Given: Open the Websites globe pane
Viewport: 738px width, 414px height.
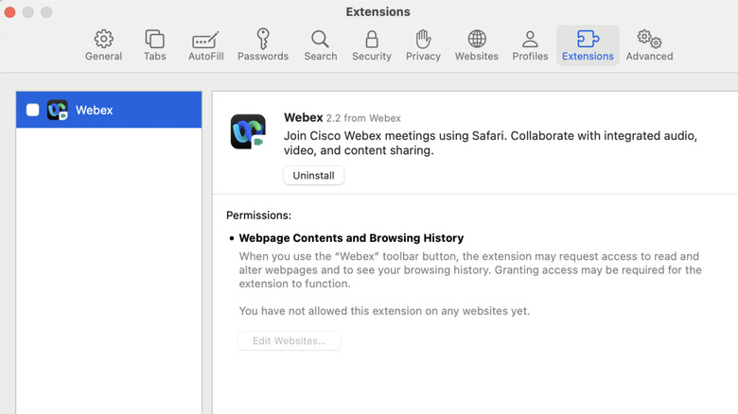Looking at the screenshot, I should coord(476,45).
